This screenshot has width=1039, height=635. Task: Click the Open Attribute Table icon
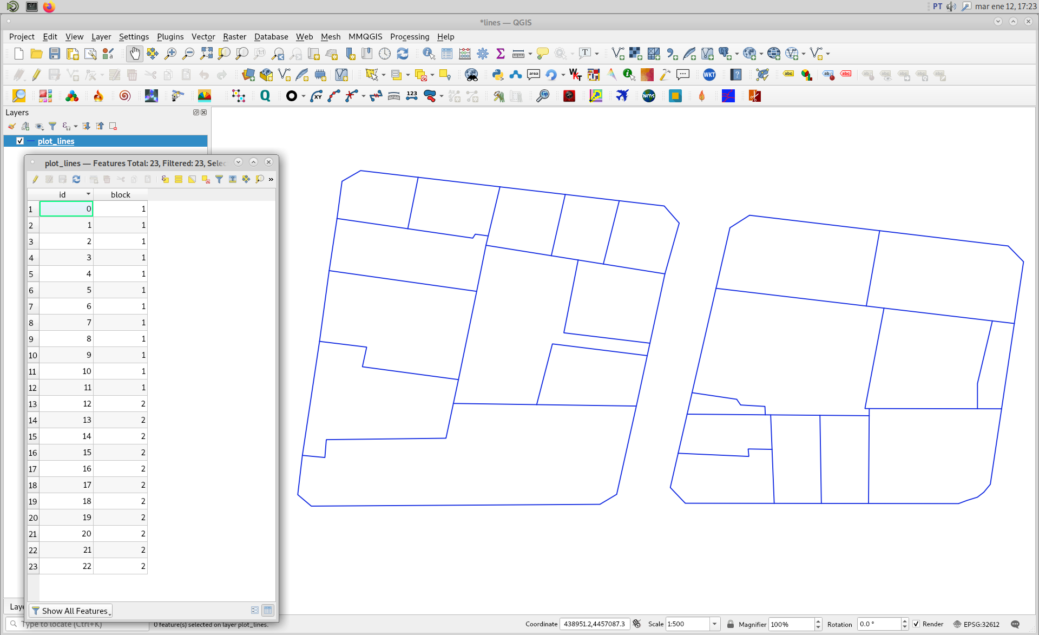click(446, 54)
